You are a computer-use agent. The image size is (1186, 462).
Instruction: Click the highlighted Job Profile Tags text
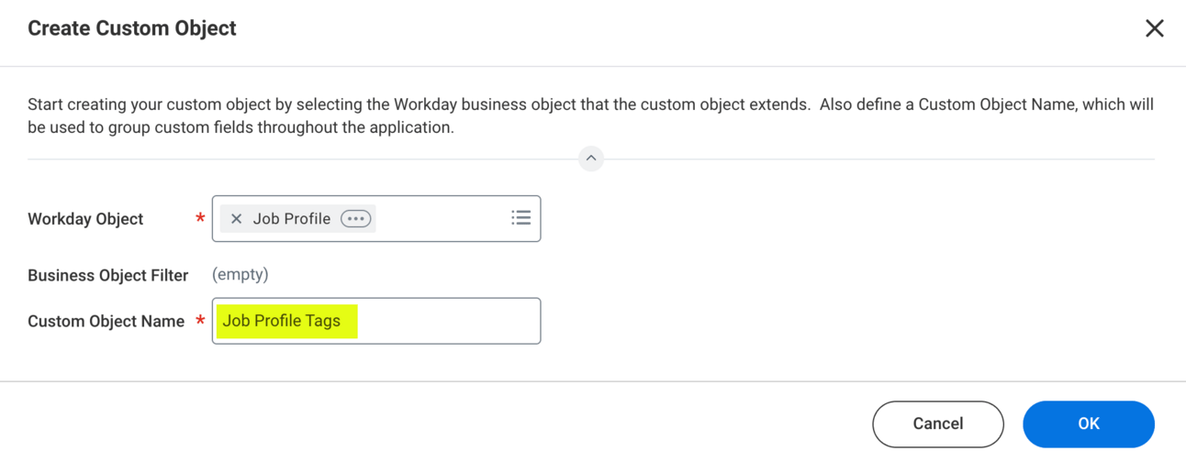pos(282,321)
